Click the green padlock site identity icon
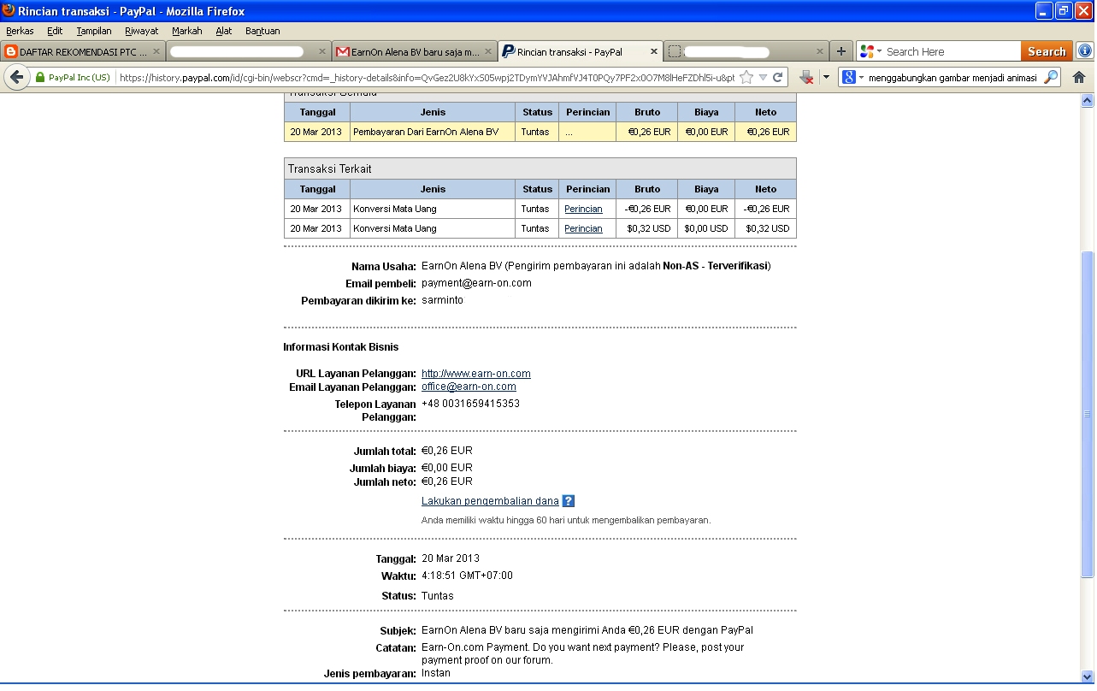This screenshot has height=691, width=1097. click(x=40, y=78)
